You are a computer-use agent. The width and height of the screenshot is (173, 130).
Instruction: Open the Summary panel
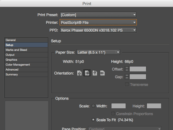click(x=26, y=74)
